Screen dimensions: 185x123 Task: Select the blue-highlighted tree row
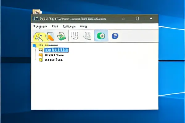(56, 50)
